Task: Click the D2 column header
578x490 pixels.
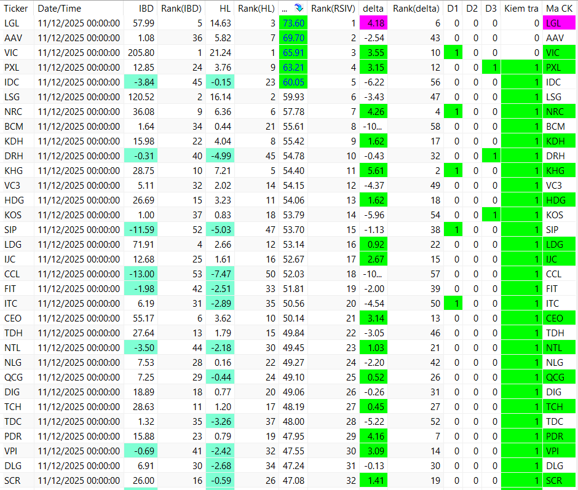Action: point(472,8)
